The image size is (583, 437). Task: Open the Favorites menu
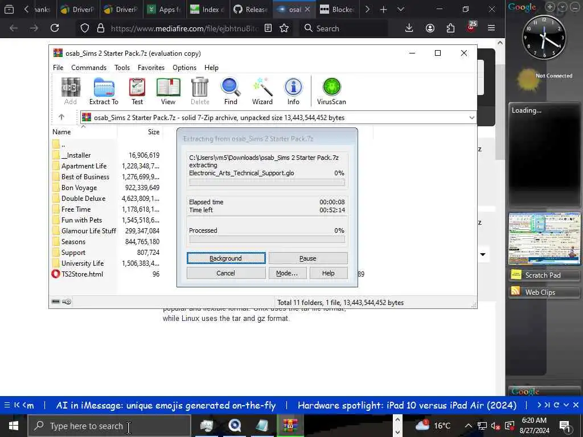tap(151, 68)
